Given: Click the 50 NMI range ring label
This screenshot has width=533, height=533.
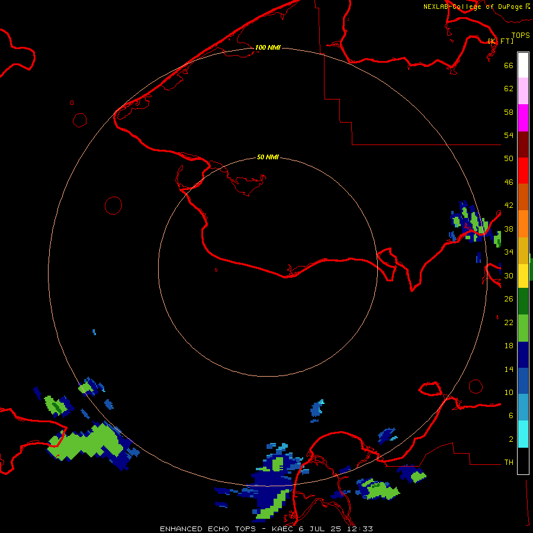Looking at the screenshot, I should tap(268, 157).
